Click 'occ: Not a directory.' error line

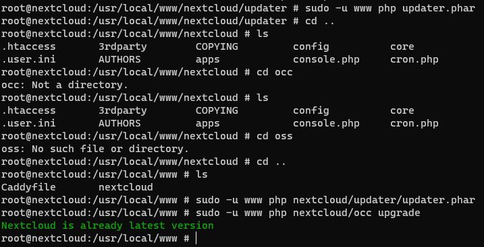pyautogui.click(x=65, y=85)
